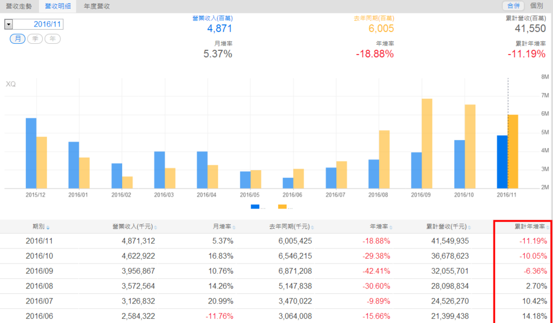Viewport: 553px width, 323px height.
Task: Click the orange legend color swatch
Action: (282, 207)
